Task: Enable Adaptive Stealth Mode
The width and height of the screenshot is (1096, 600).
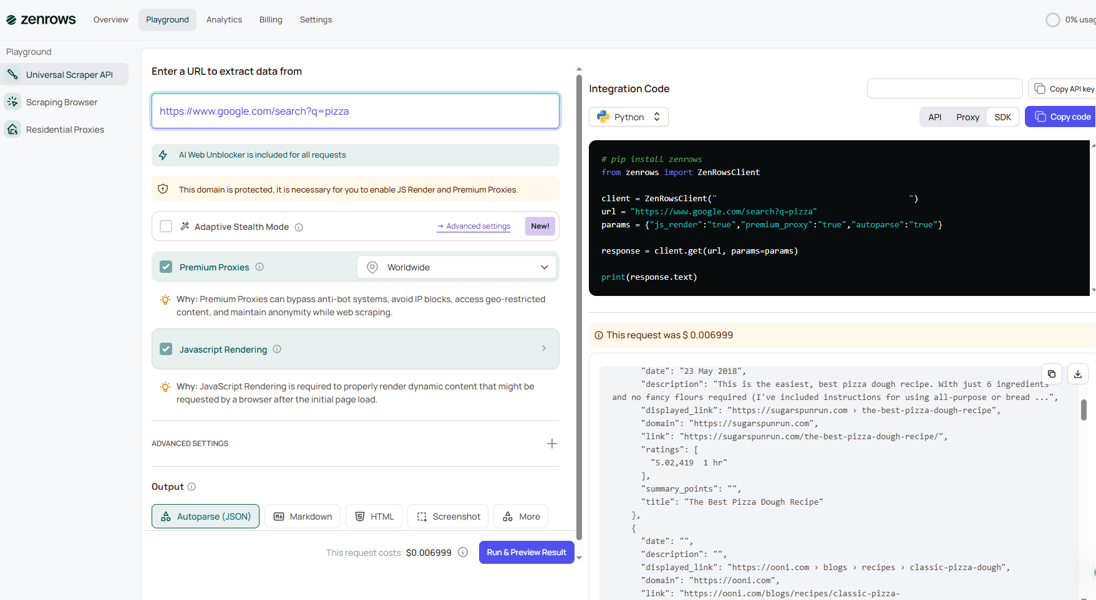Action: [x=166, y=226]
